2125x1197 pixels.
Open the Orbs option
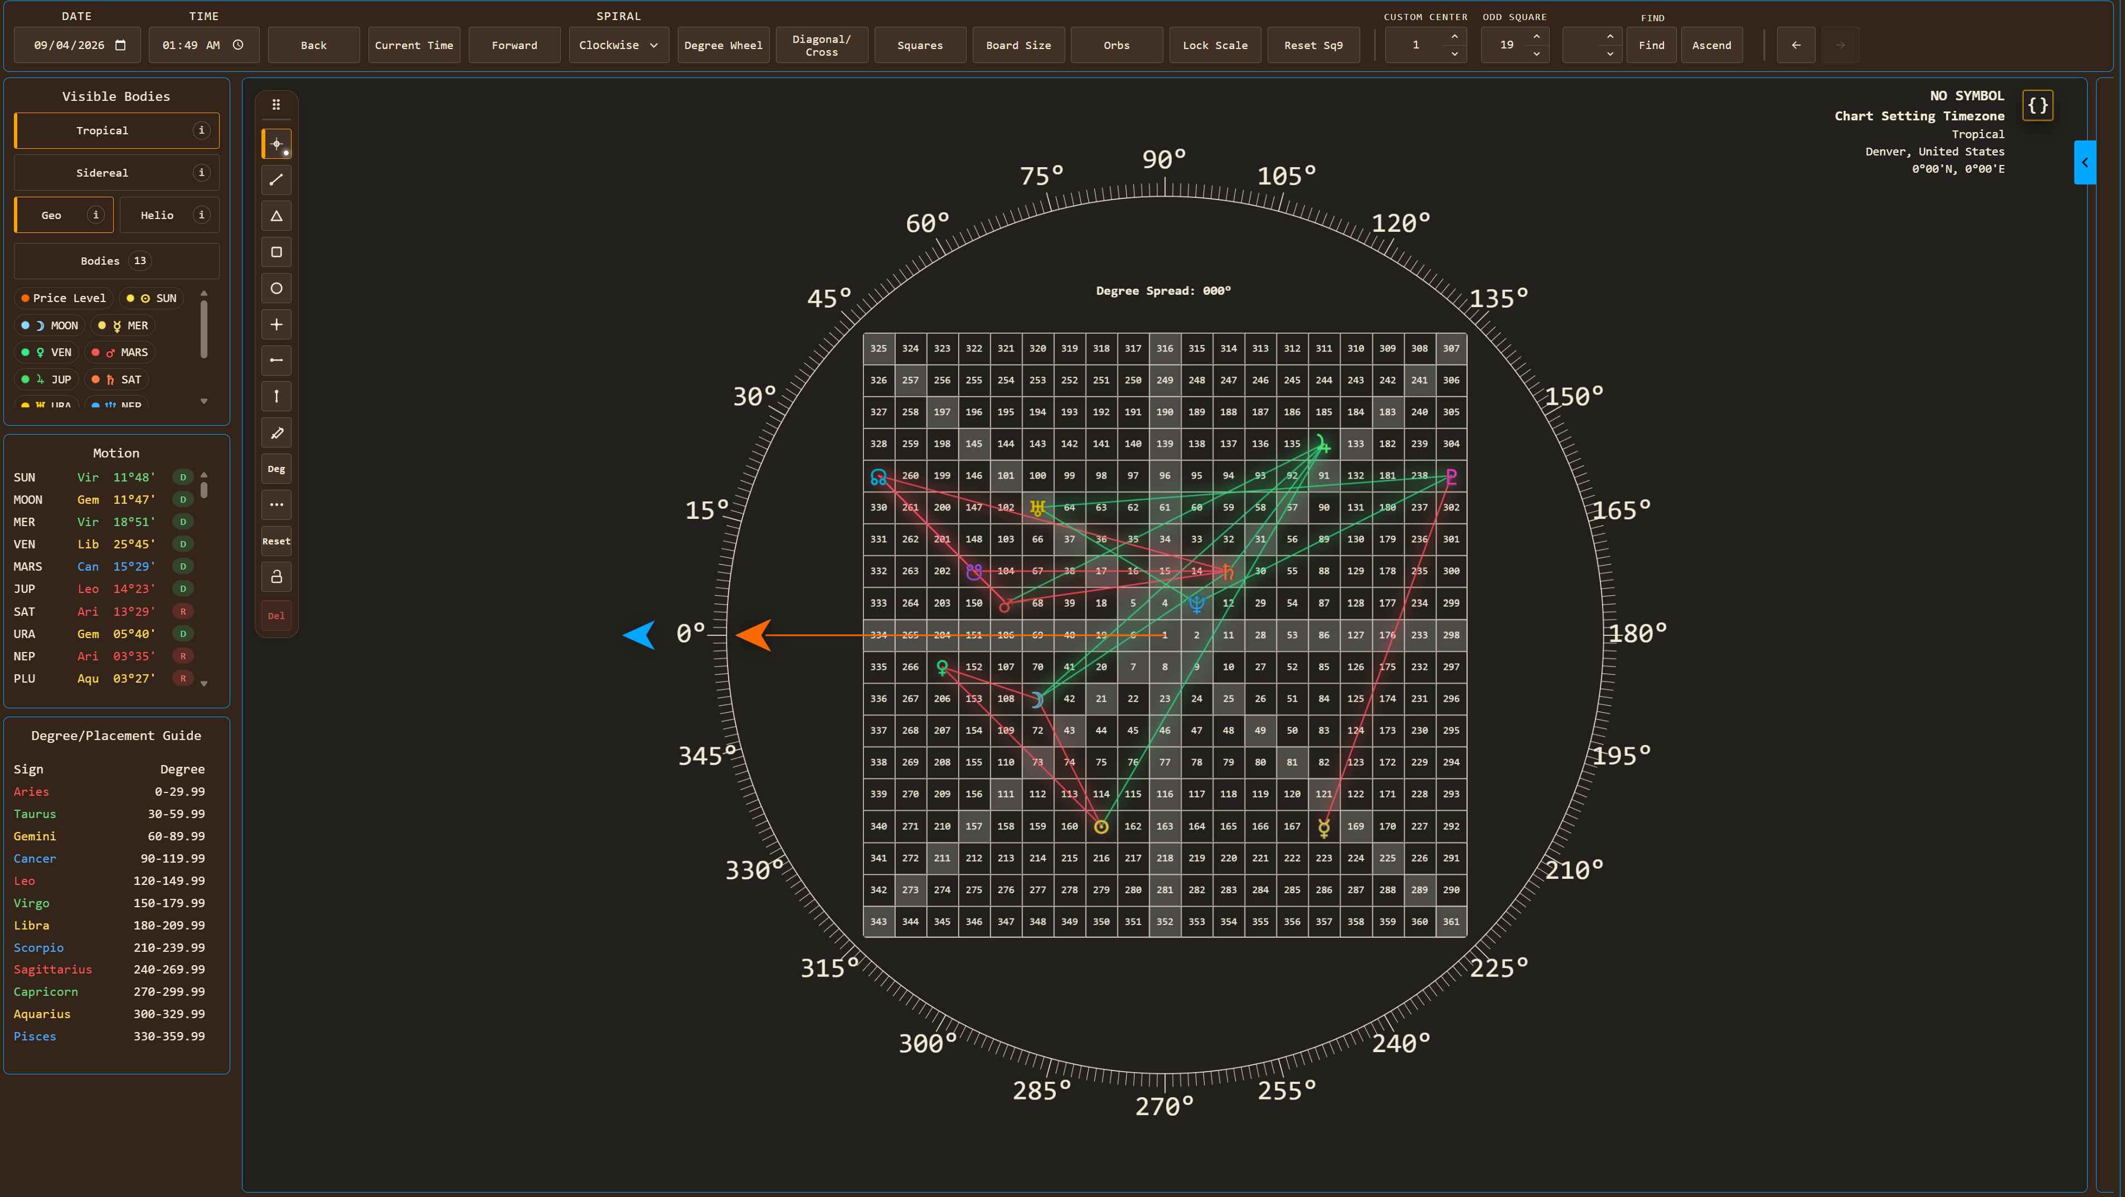[x=1117, y=45]
